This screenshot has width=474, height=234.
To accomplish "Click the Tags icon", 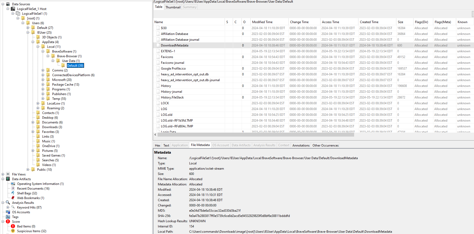I will [x=8, y=217].
